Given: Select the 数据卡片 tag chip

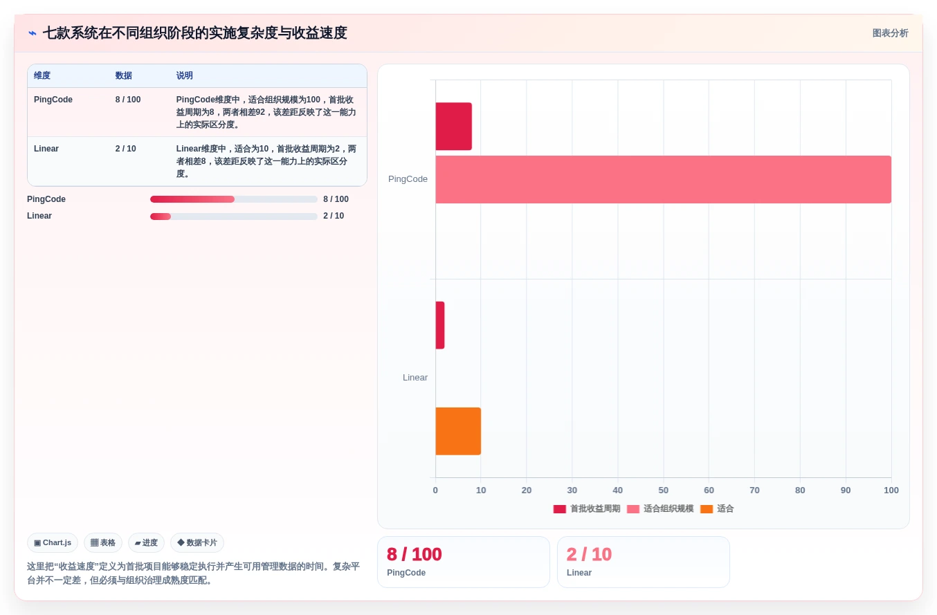Looking at the screenshot, I should [x=197, y=543].
